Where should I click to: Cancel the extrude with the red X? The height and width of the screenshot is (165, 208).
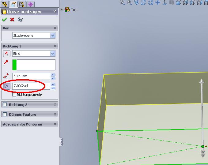point(12,20)
